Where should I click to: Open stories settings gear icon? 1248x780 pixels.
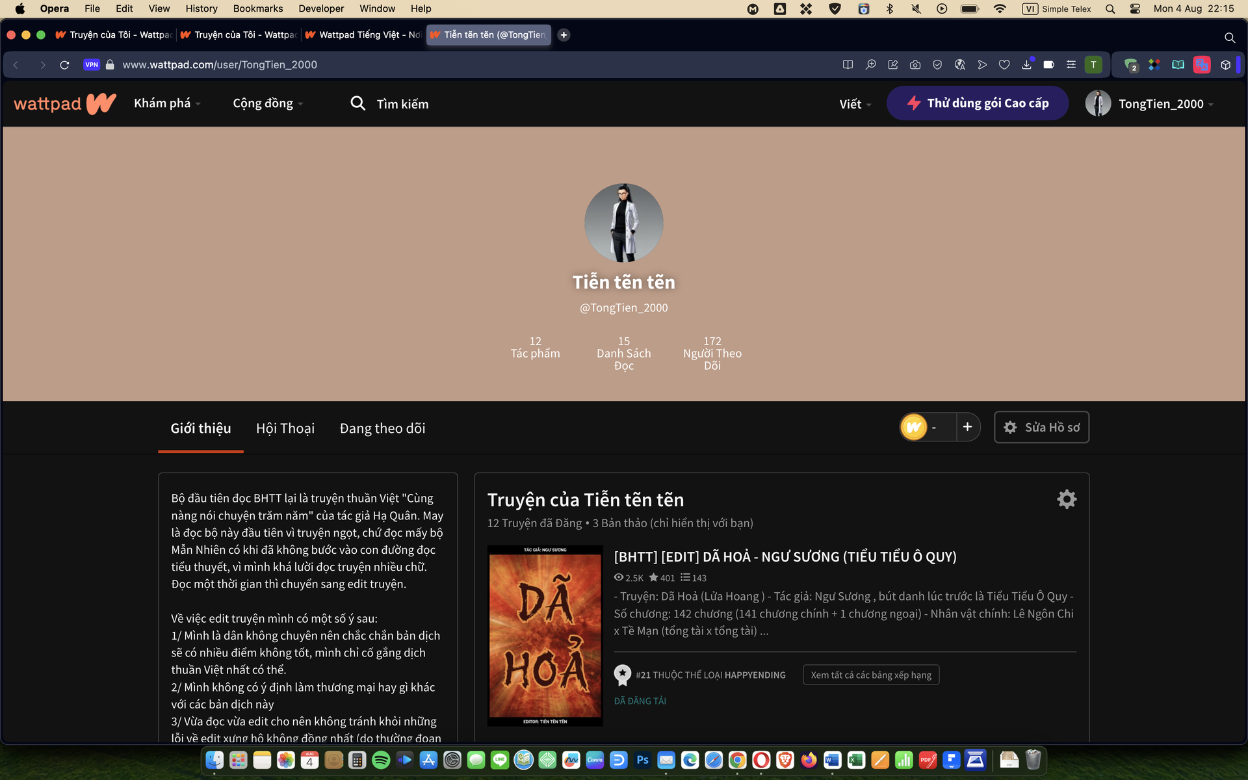pyautogui.click(x=1066, y=499)
